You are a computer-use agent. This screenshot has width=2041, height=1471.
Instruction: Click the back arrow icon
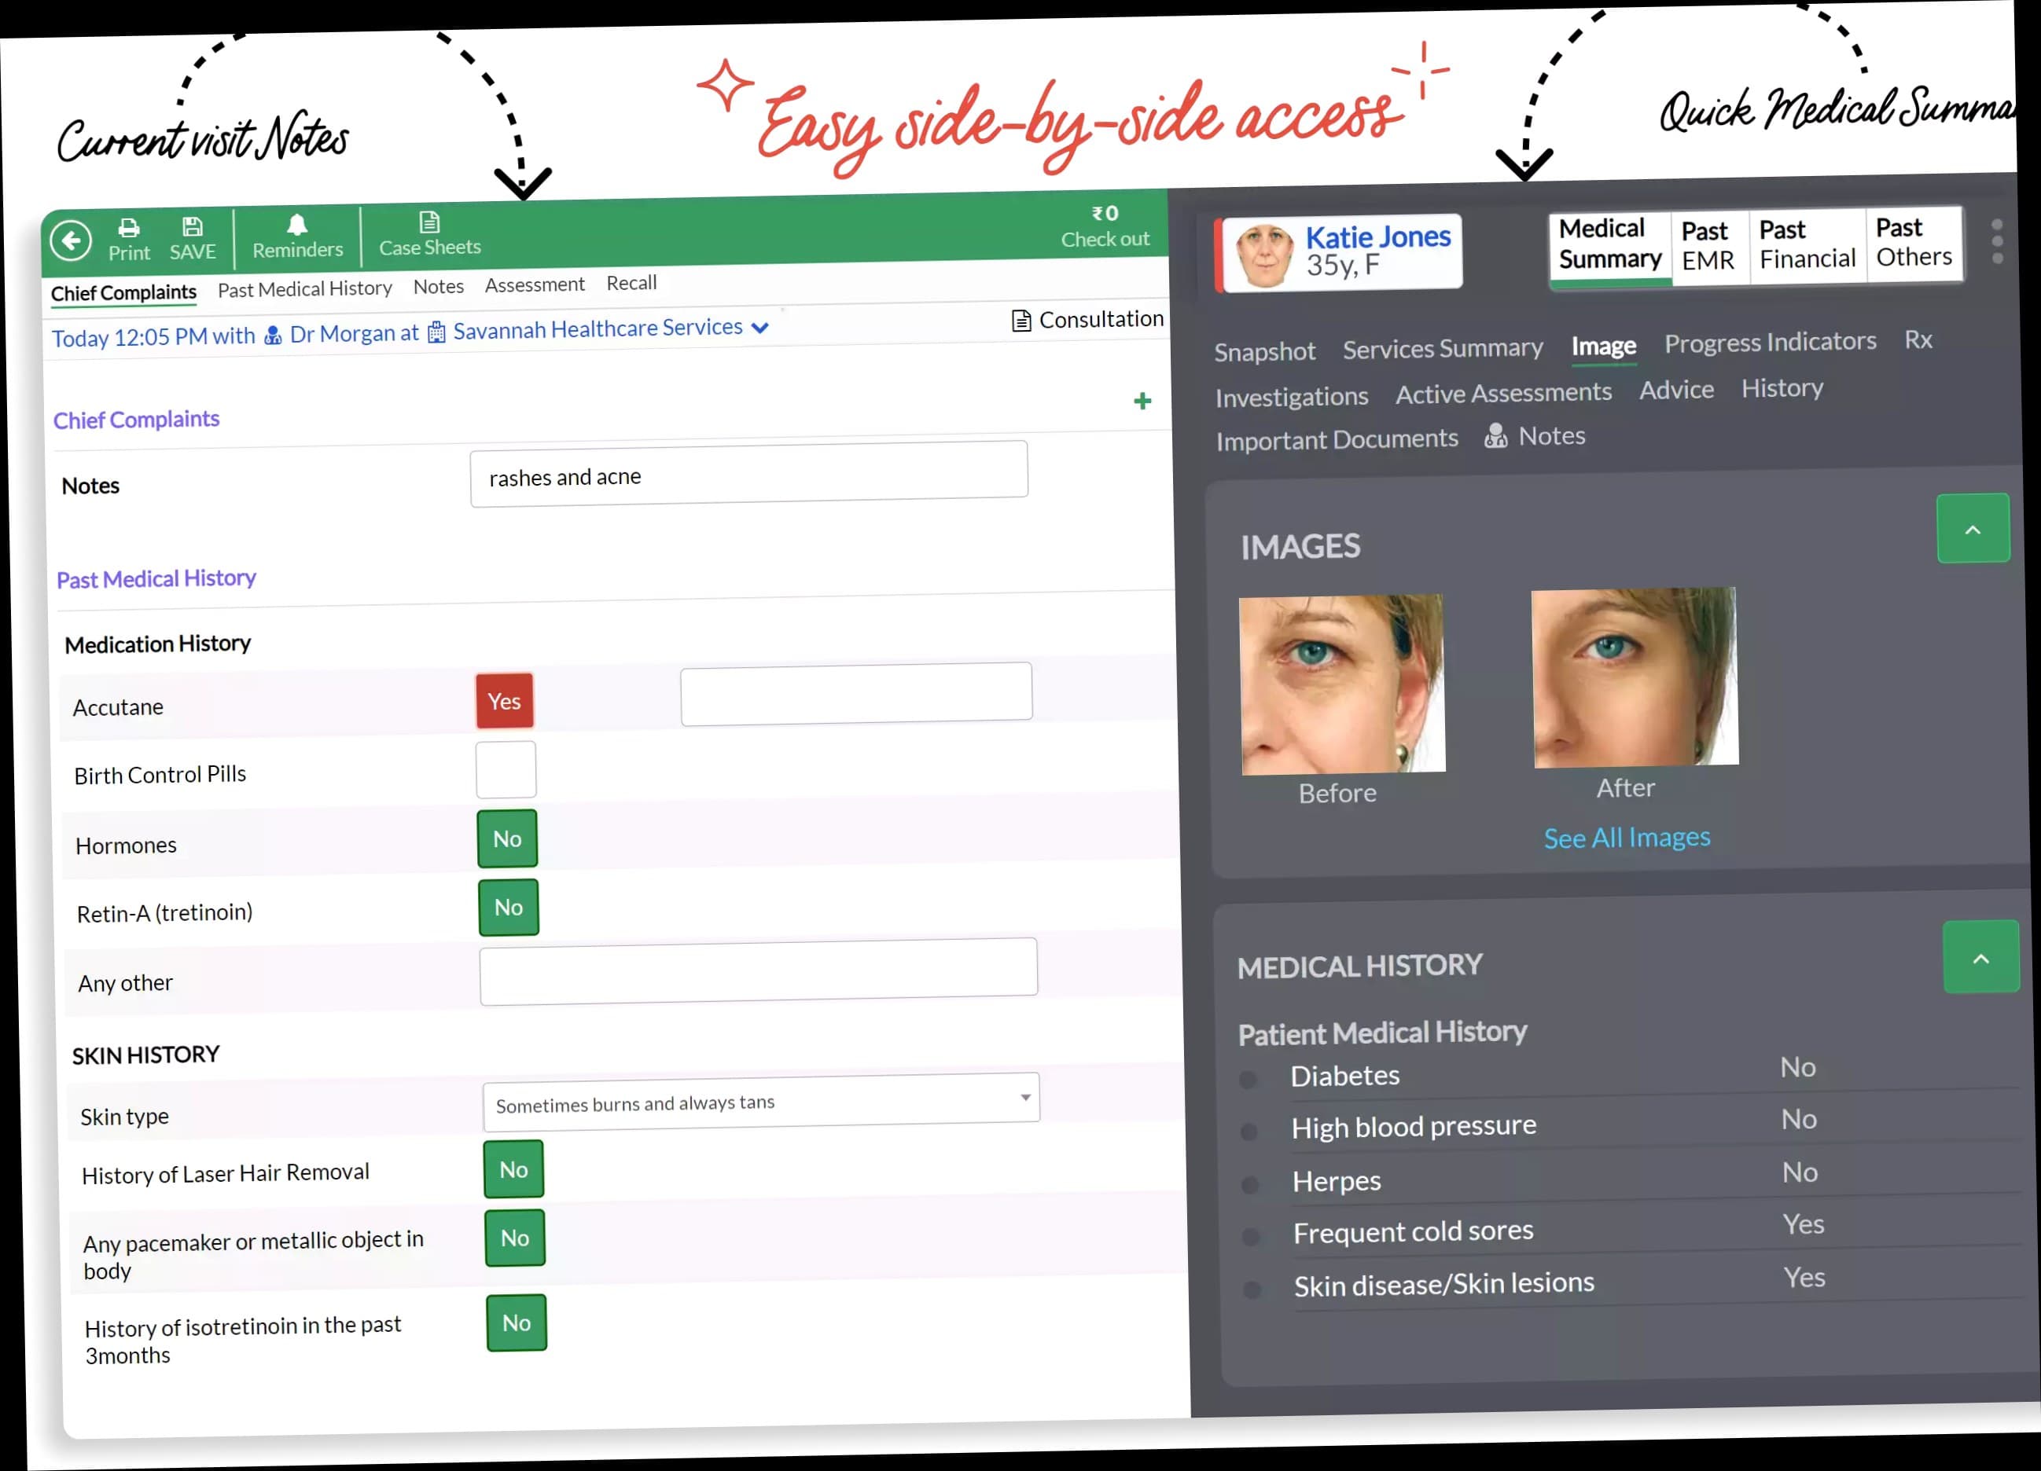71,240
